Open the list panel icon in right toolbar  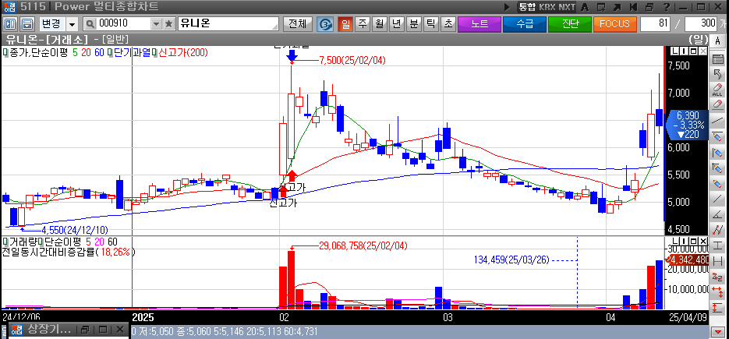click(718, 59)
